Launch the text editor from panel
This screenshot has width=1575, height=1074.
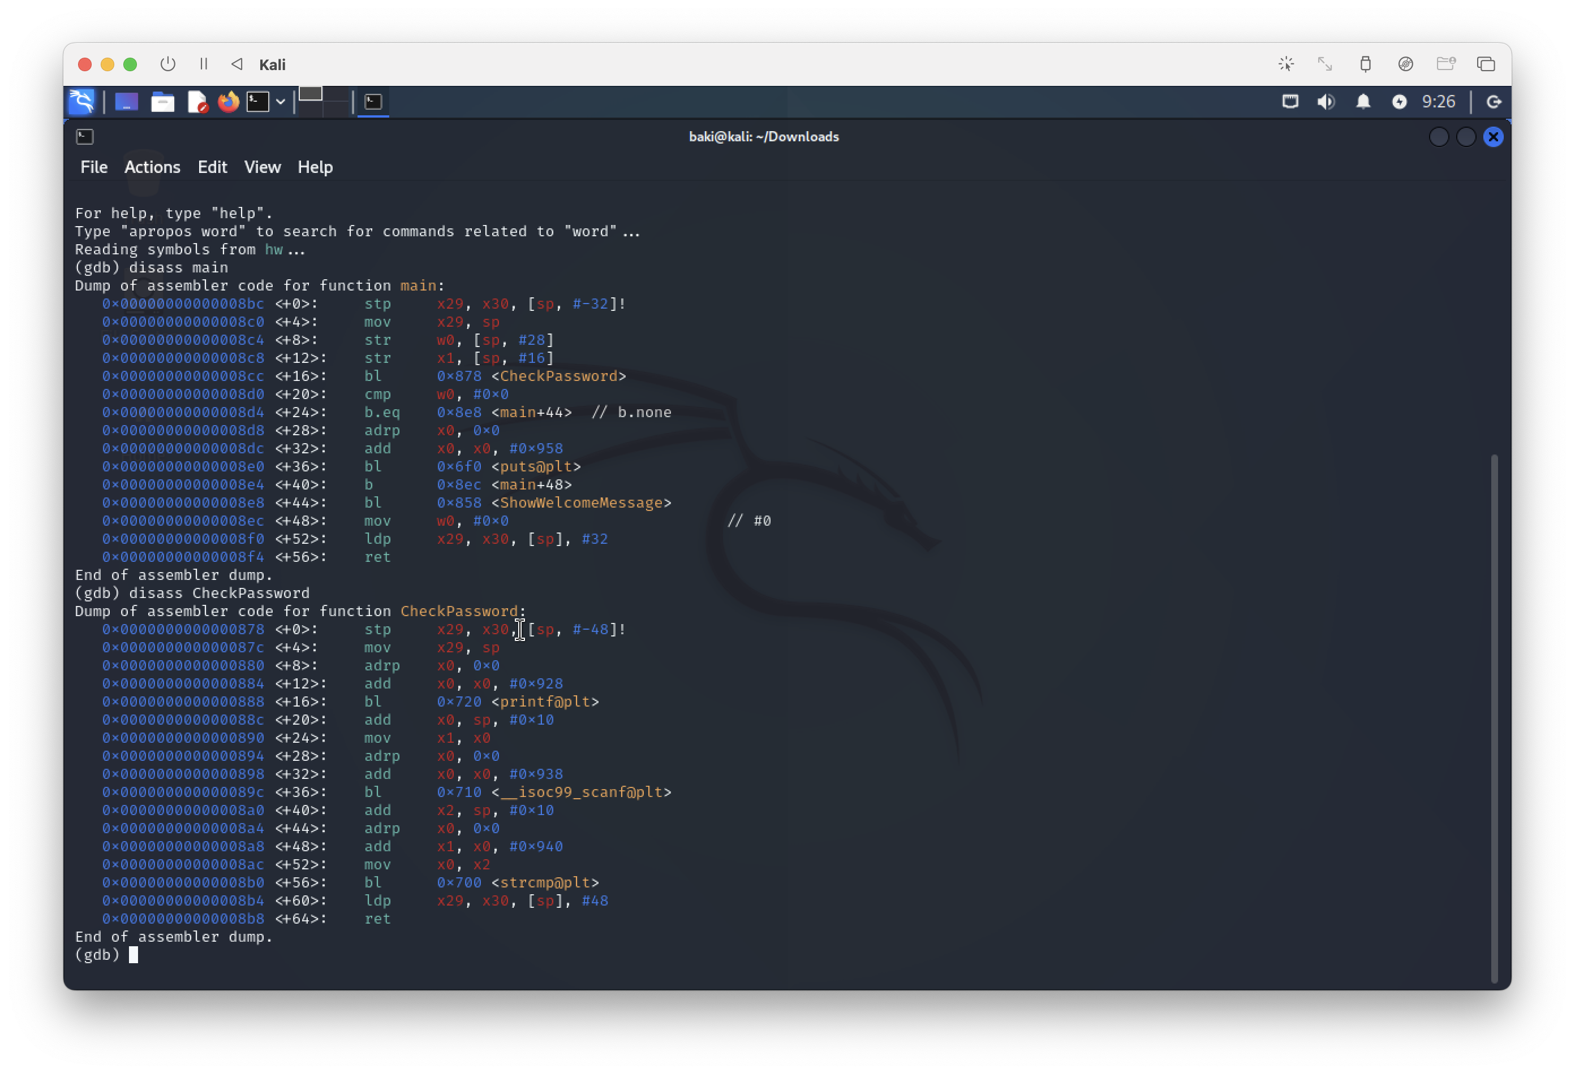pyautogui.click(x=196, y=102)
